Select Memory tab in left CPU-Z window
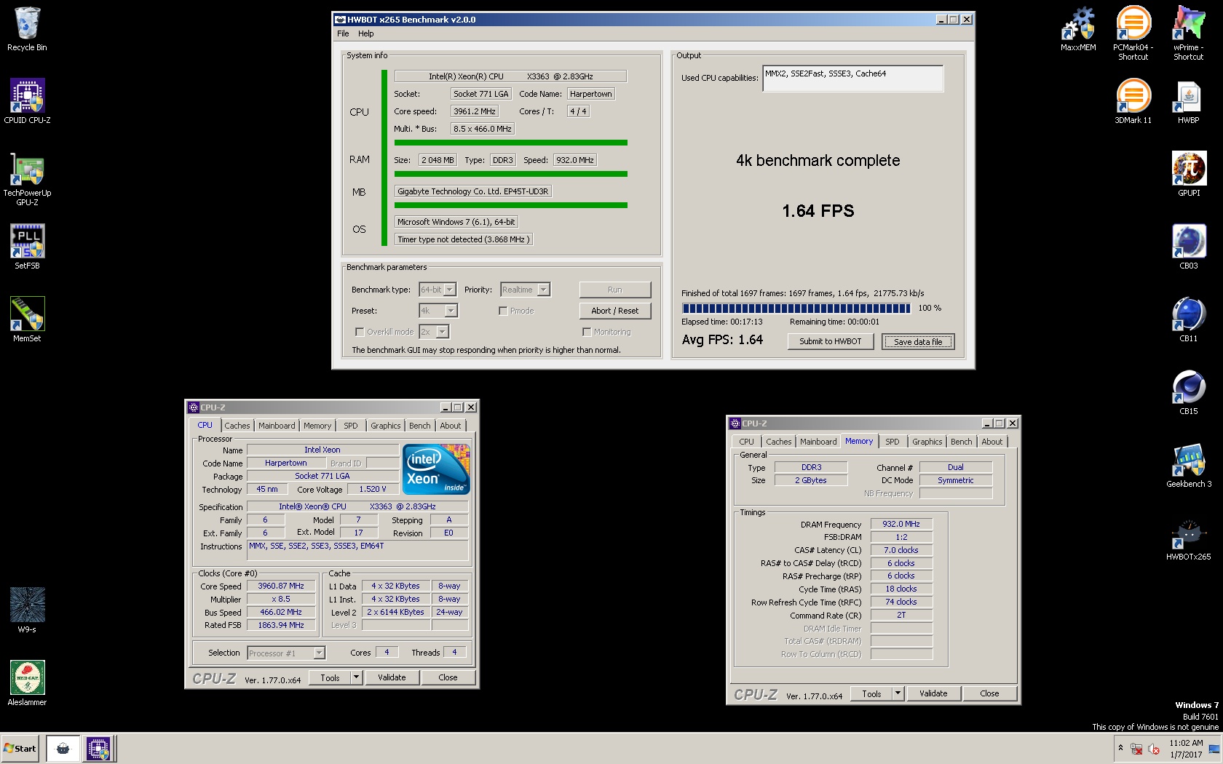This screenshot has height=764, width=1223. pyautogui.click(x=317, y=426)
